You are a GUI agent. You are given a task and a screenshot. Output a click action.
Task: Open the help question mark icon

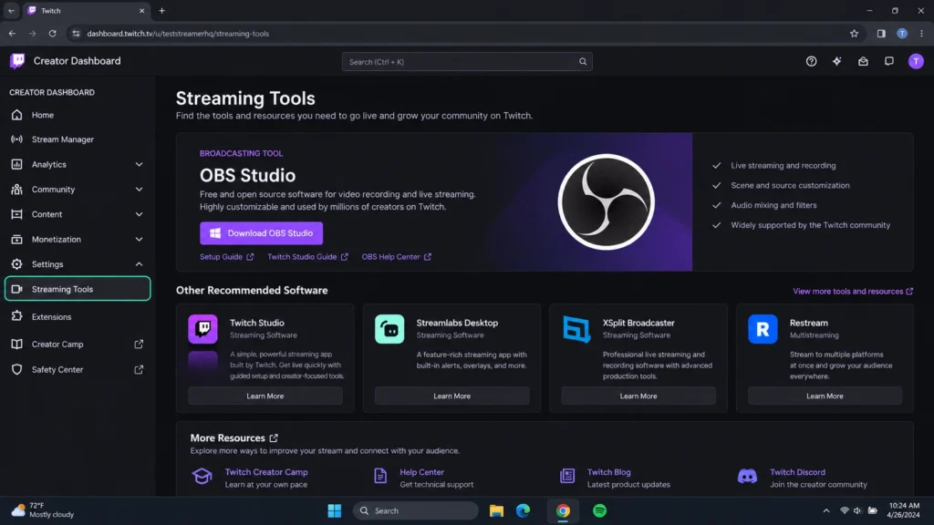(811, 61)
